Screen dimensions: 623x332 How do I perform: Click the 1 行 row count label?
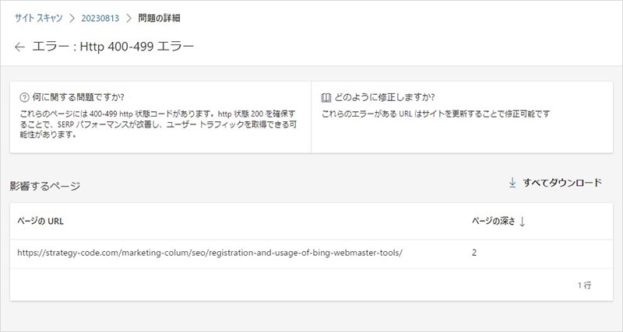[584, 285]
